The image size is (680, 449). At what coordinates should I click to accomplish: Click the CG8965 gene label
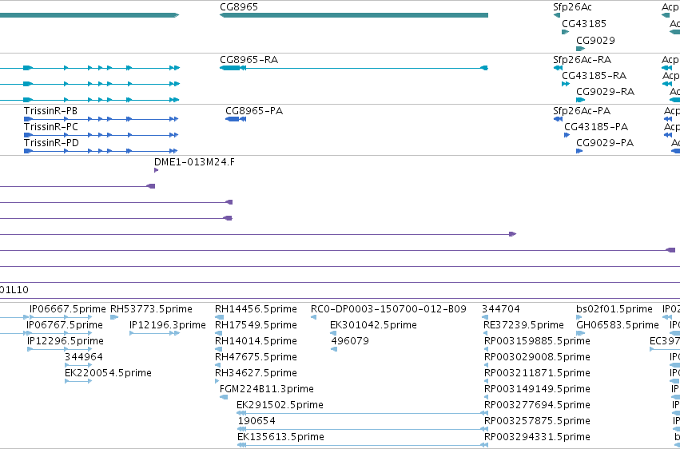coord(239,7)
